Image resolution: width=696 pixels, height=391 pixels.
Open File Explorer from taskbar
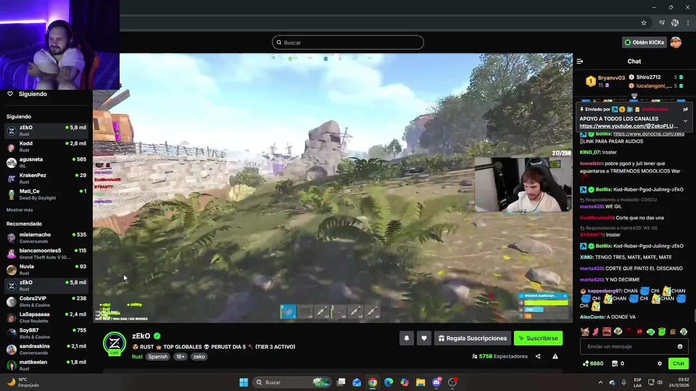coord(420,382)
